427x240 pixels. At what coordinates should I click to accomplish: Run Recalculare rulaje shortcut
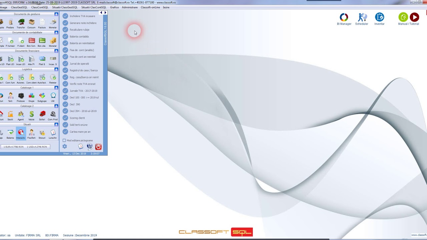coord(76,30)
